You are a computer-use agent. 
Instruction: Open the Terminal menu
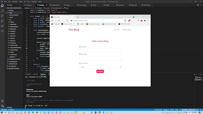click(34, 2)
